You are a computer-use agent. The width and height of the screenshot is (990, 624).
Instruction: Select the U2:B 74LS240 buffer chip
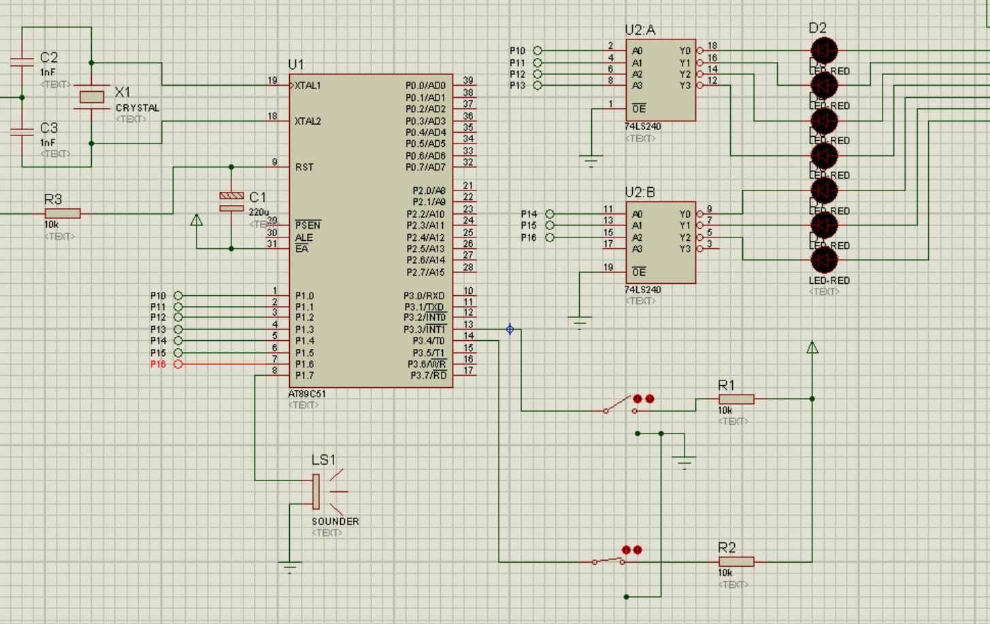point(661,242)
